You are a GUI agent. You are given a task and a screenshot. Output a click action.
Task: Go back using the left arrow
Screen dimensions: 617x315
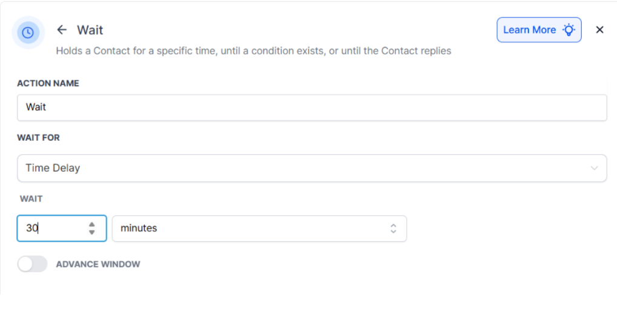coord(62,30)
